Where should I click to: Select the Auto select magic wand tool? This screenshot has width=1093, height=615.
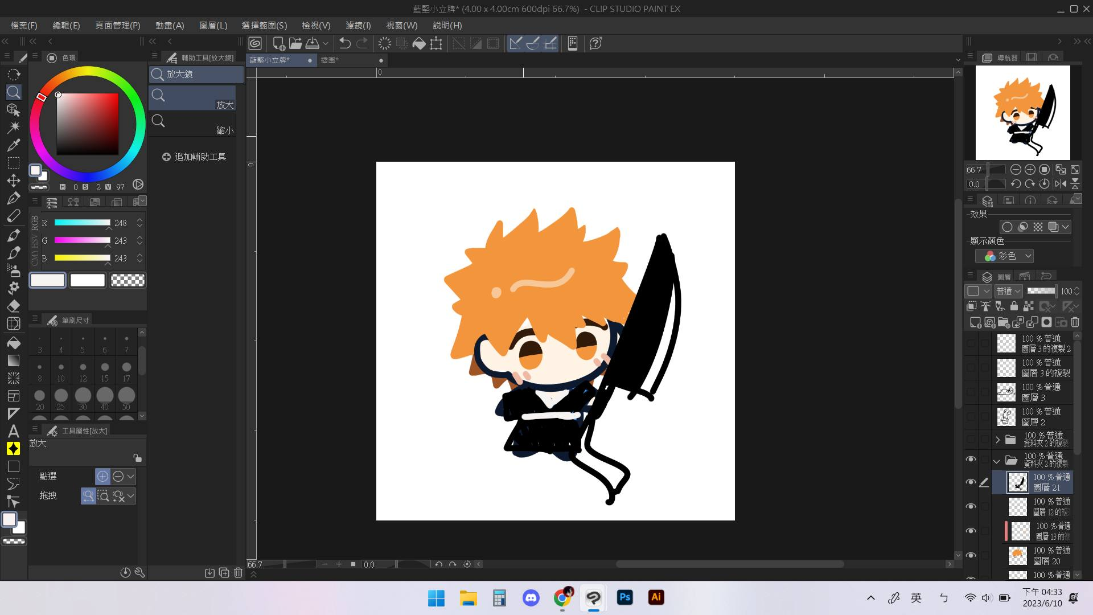[x=14, y=127]
